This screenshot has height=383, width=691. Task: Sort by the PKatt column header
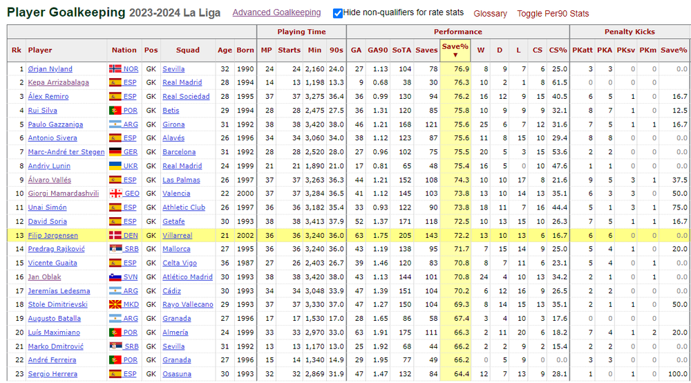pyautogui.click(x=582, y=50)
